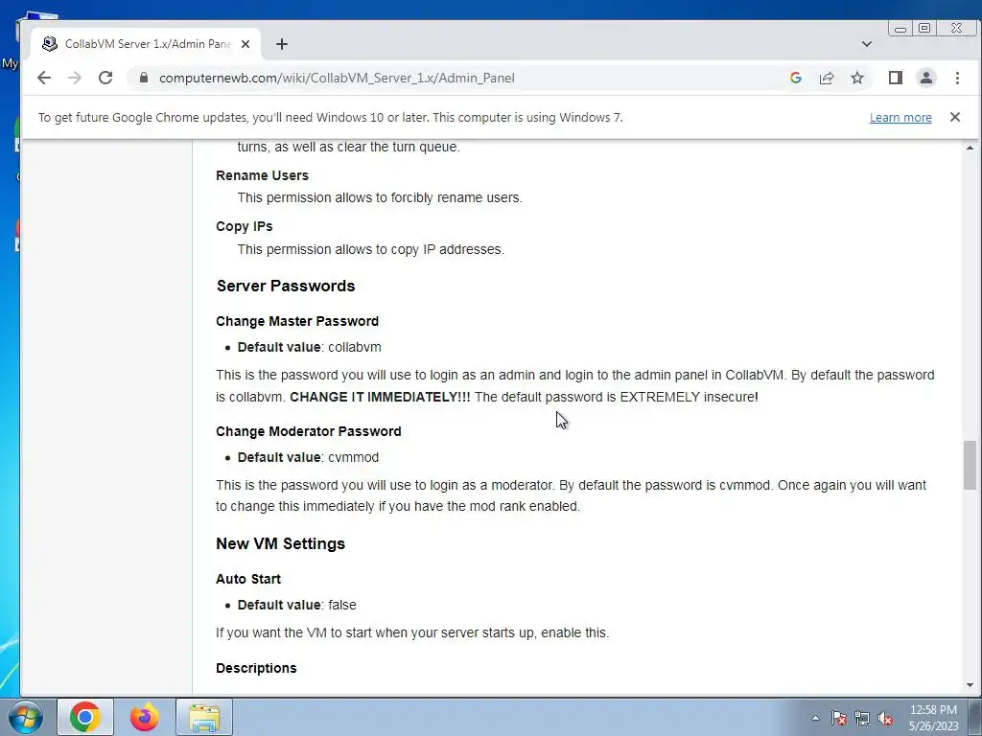Select the CollabVM Server 1.x/Admin Panel tab
982x736 pixels.
(146, 44)
